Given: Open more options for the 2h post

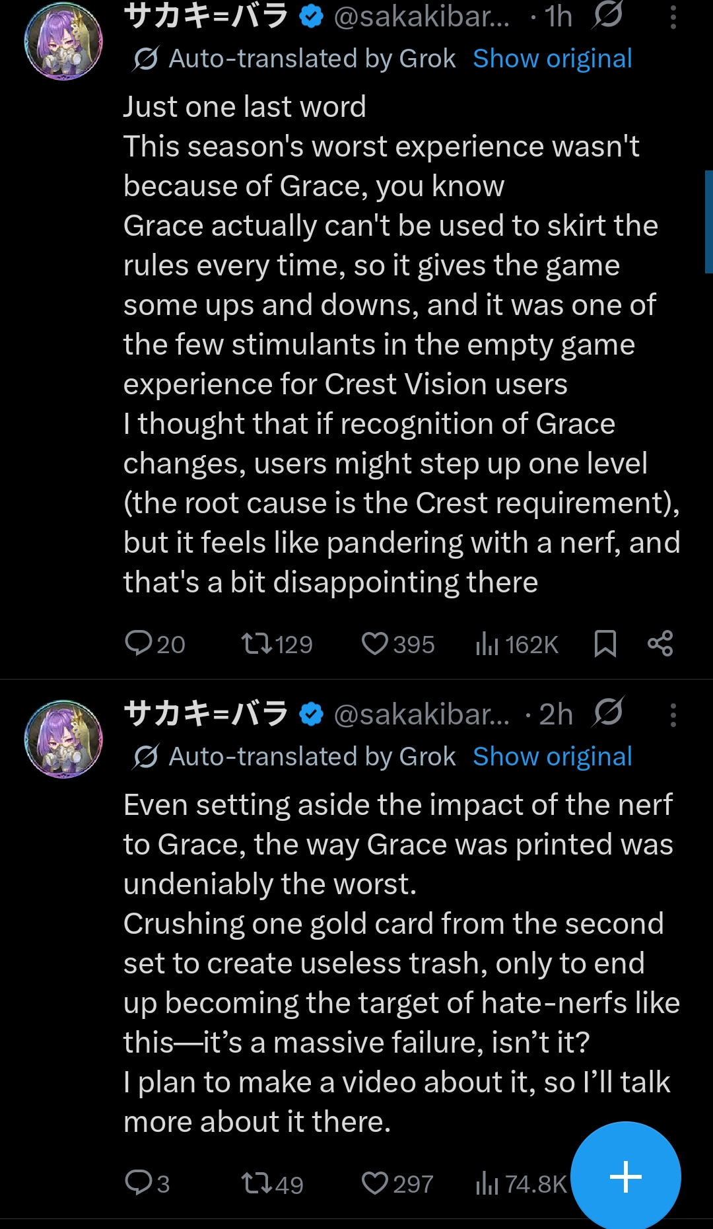Looking at the screenshot, I should [673, 715].
